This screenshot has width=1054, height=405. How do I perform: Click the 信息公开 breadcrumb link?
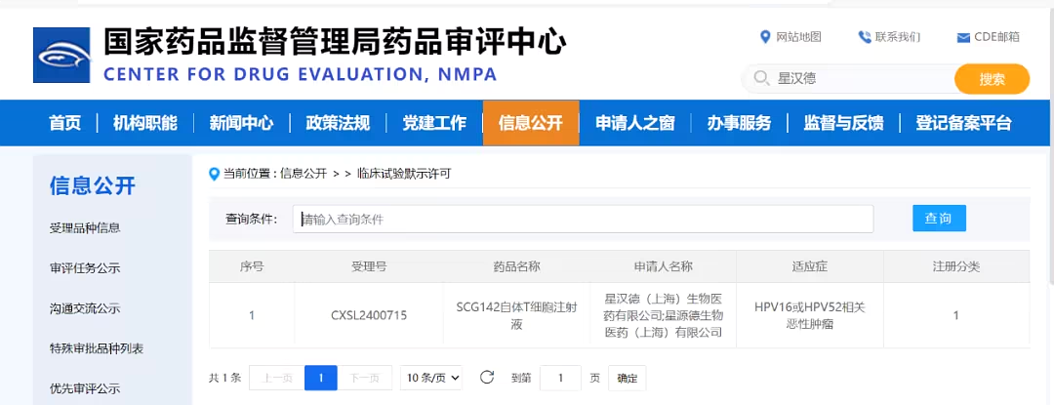(x=304, y=174)
